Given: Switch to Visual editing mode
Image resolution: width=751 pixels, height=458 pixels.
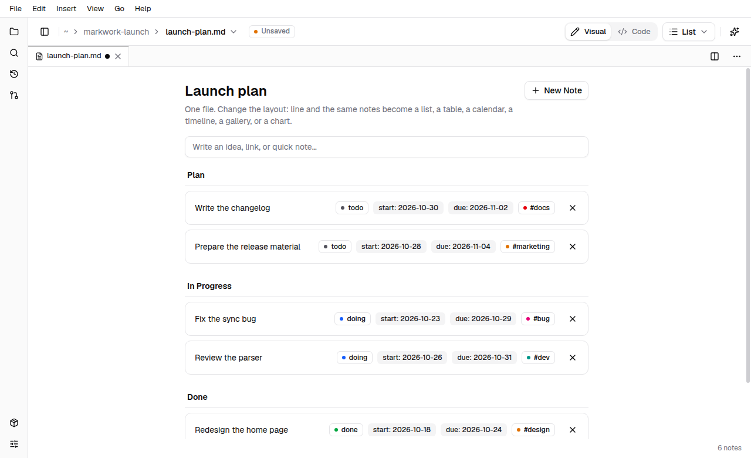Looking at the screenshot, I should 588,32.
